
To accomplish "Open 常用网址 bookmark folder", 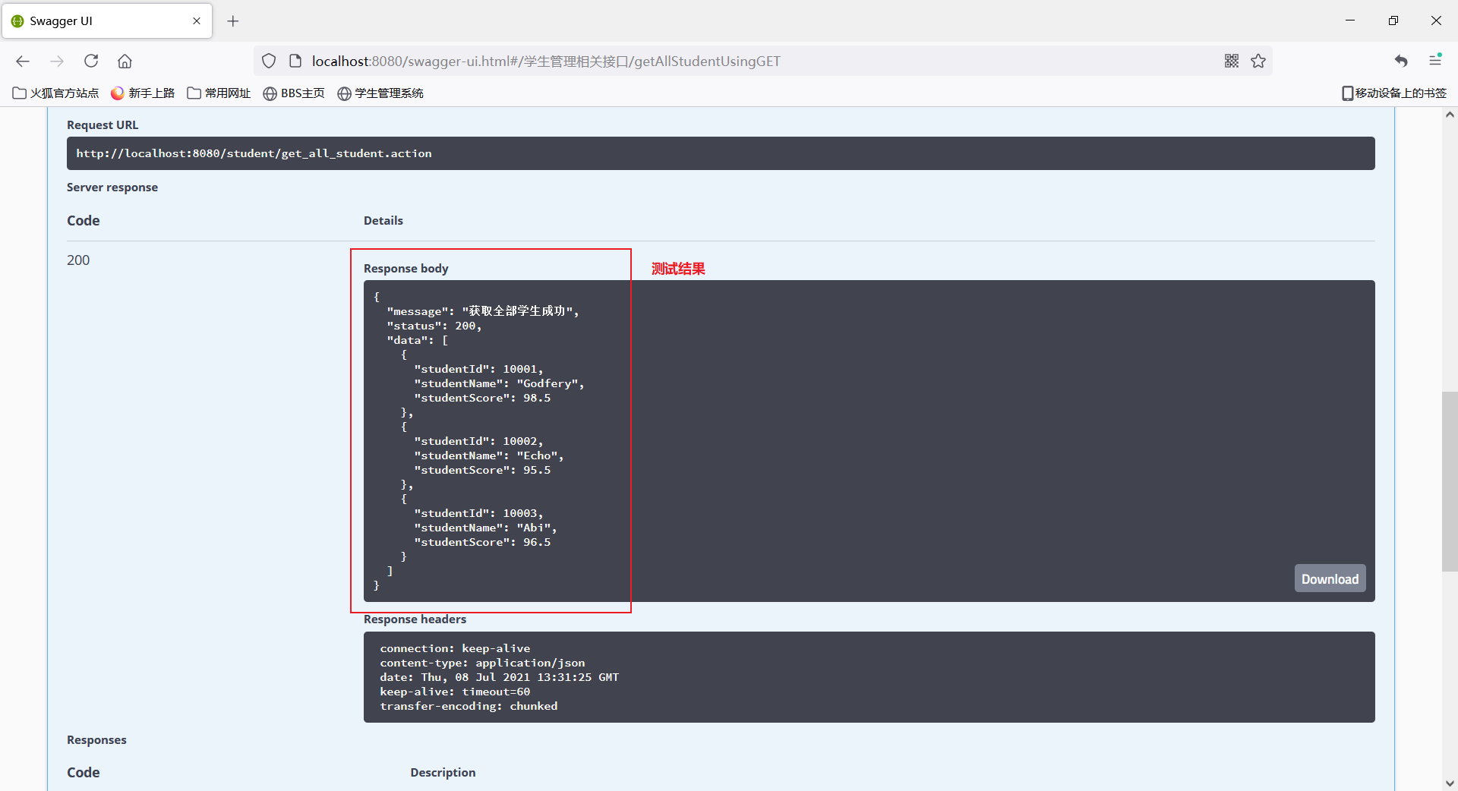I will 219,93.
